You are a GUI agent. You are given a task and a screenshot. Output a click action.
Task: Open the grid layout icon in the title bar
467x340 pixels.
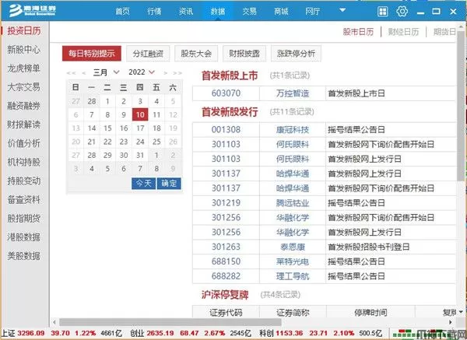pos(383,12)
